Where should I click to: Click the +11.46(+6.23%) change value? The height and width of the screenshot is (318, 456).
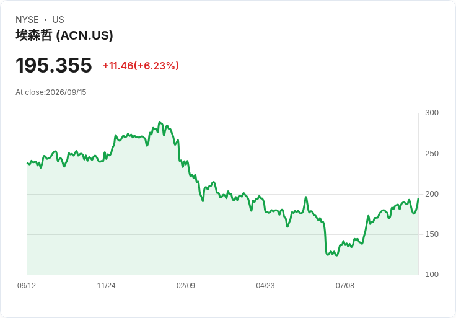pos(141,66)
